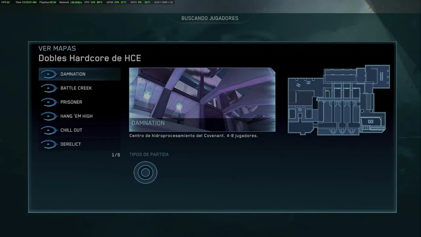Screen dimensions: 421x237
Task: Click the Halo ring icon beside Hang 'Em High
Action: [49, 116]
